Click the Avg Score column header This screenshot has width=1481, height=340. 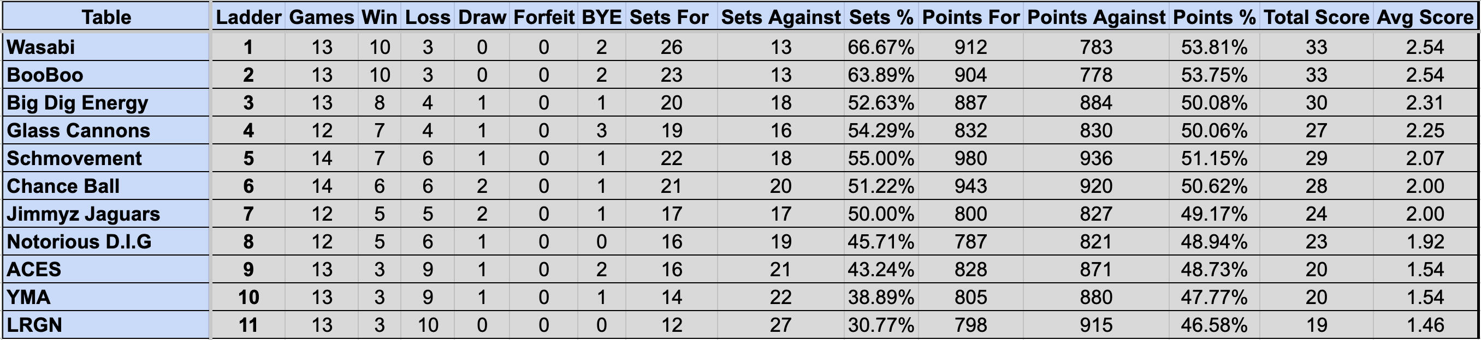[x=1425, y=17]
